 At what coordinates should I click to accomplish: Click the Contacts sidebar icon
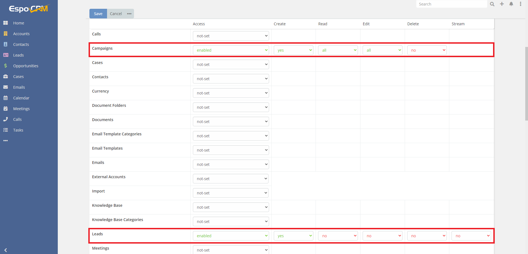[6, 44]
